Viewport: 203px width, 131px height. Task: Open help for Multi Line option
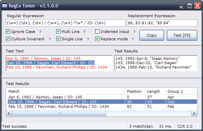84,32
